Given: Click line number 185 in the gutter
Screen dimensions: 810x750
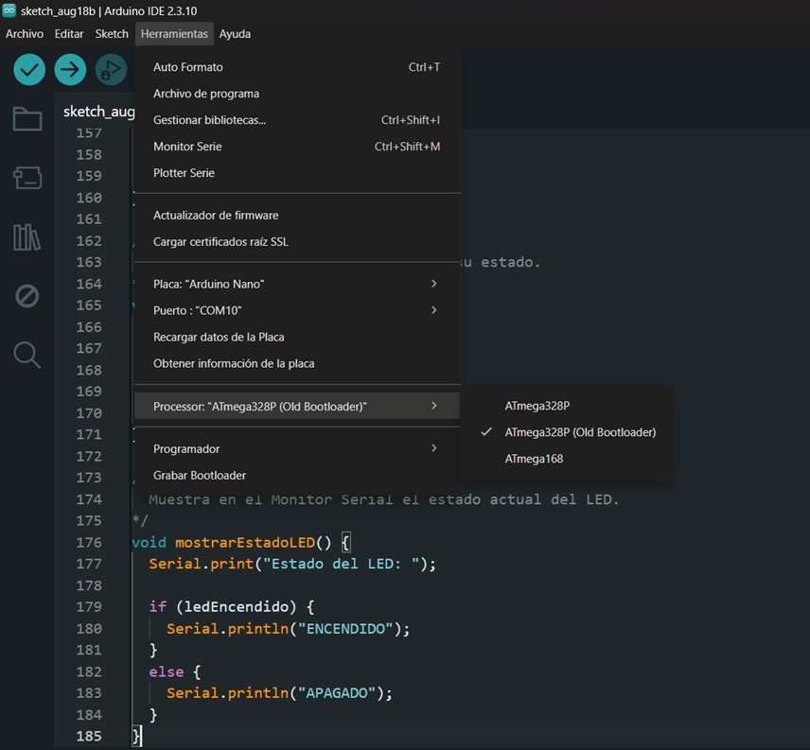Looking at the screenshot, I should point(89,736).
